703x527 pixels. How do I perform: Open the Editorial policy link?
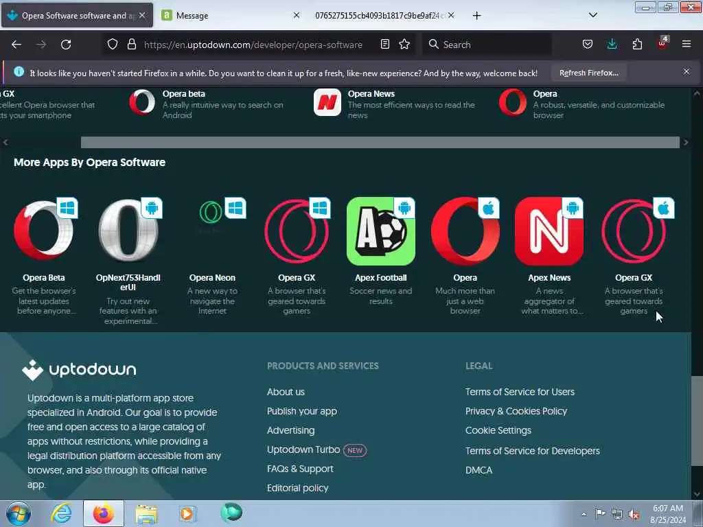[298, 488]
